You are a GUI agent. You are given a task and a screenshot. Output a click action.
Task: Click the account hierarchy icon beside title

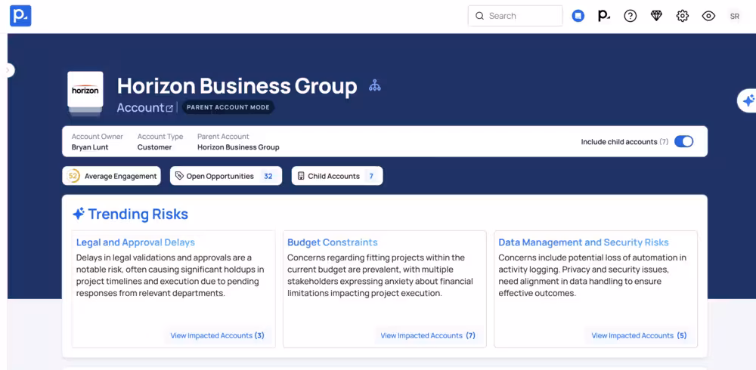coord(375,86)
